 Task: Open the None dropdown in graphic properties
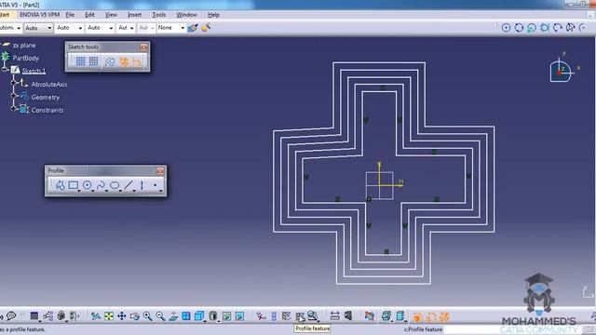coord(171,28)
